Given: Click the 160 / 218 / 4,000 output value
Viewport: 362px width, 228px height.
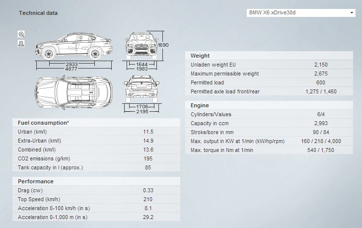Looking at the screenshot, I should click(x=321, y=141).
